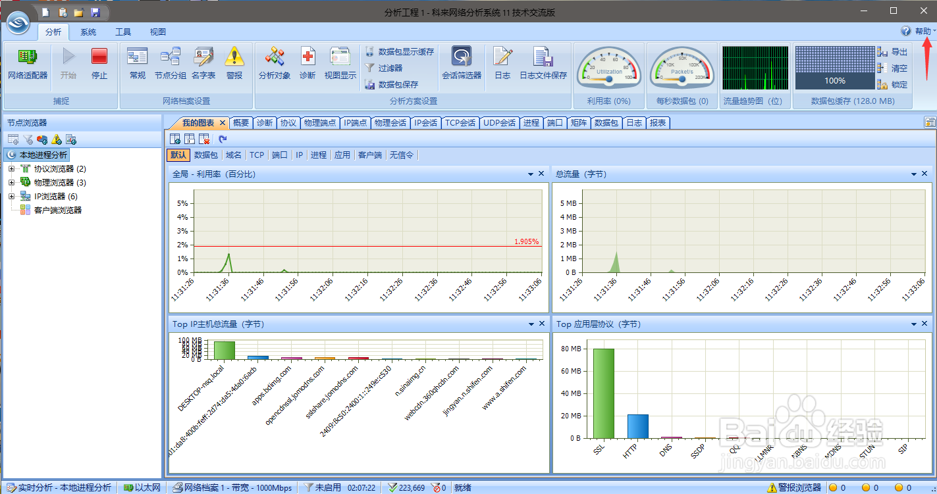Open dropdown arrow of 总流量 chart
This screenshot has height=494, width=937.
click(915, 174)
